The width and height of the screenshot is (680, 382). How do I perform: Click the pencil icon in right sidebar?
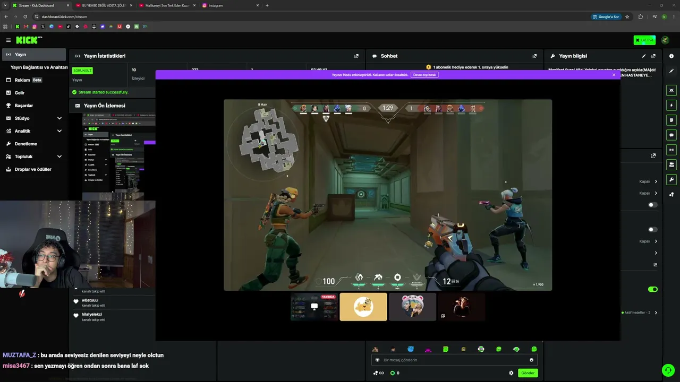(671, 71)
